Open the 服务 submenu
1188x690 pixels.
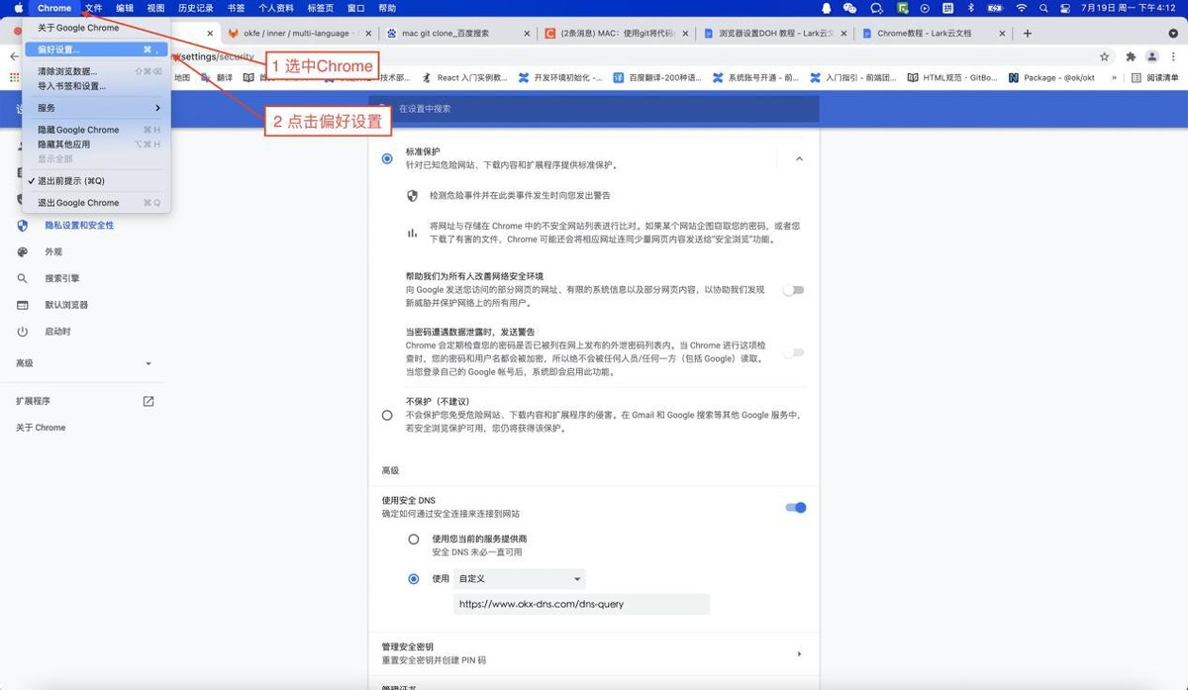tap(95, 108)
